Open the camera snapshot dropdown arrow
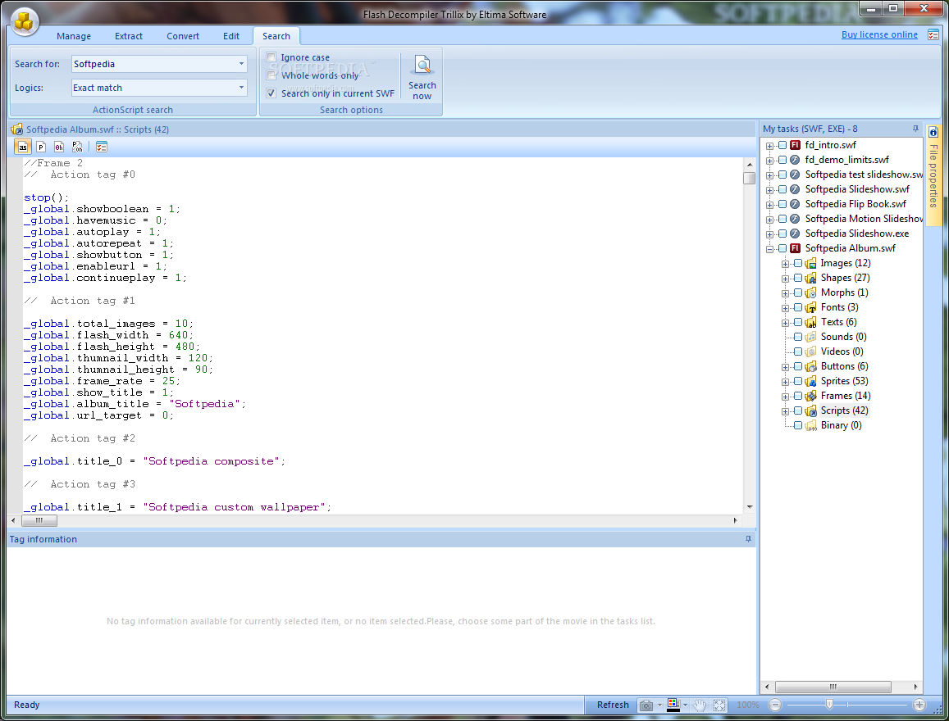The image size is (949, 721). 659,705
